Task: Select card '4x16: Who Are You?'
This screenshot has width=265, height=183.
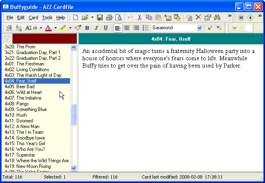Action: pyautogui.click(x=37, y=149)
